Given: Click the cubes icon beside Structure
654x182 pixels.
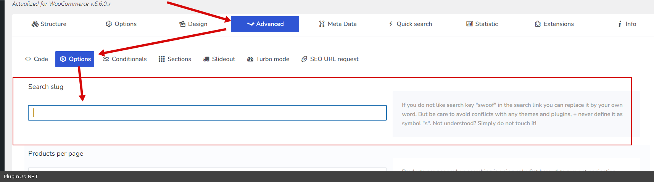Looking at the screenshot, I should 35,24.
